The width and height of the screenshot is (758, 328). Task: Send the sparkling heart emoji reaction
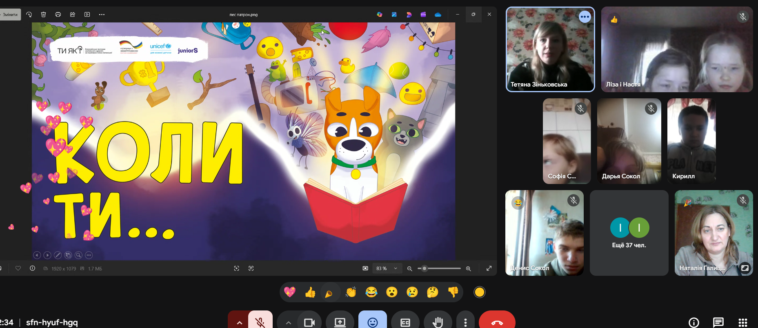point(289,292)
